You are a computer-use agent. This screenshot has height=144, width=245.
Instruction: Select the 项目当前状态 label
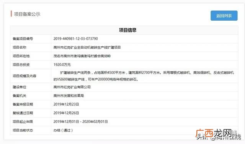click(23, 130)
